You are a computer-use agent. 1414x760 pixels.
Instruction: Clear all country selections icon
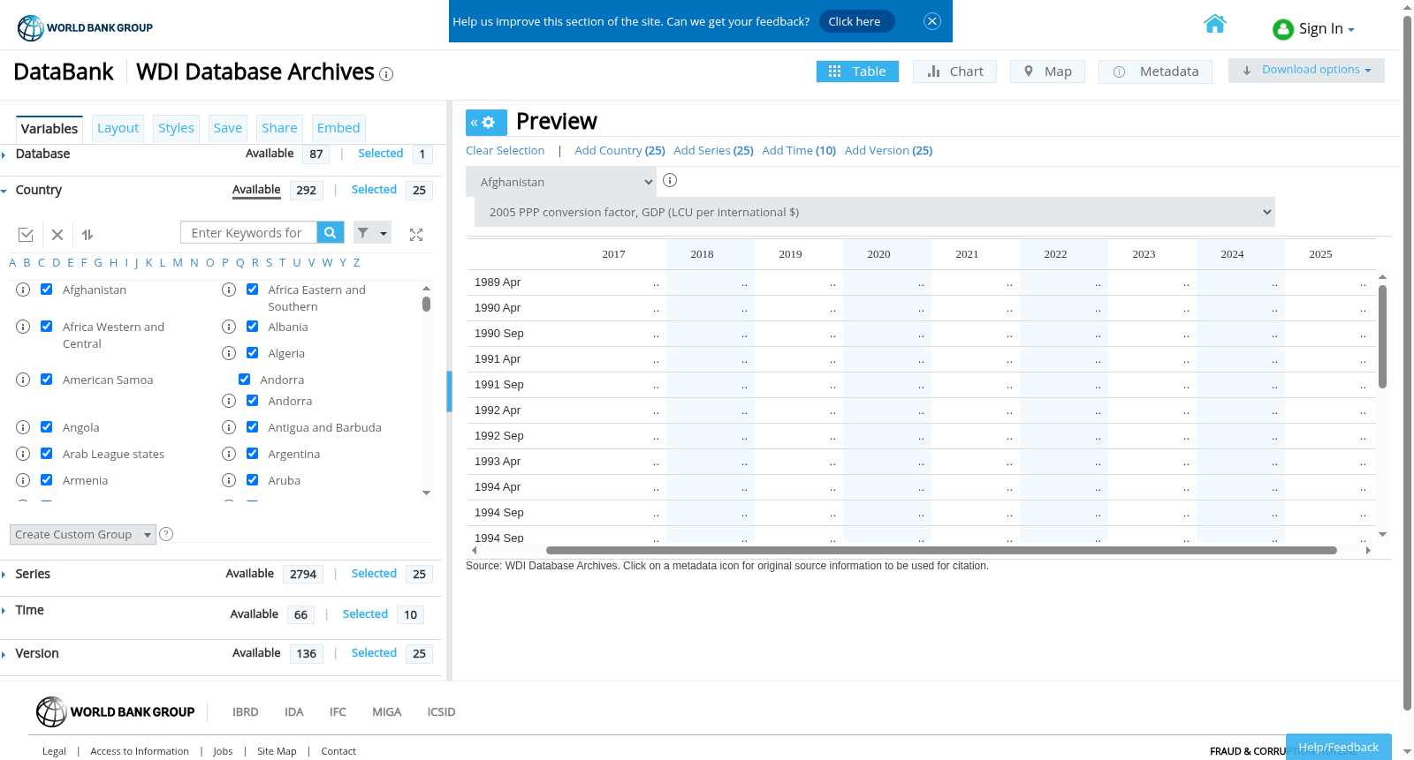[57, 235]
